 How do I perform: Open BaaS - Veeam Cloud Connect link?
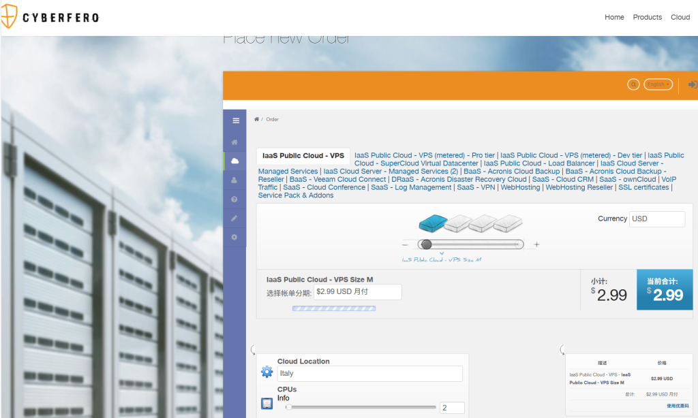[337, 179]
